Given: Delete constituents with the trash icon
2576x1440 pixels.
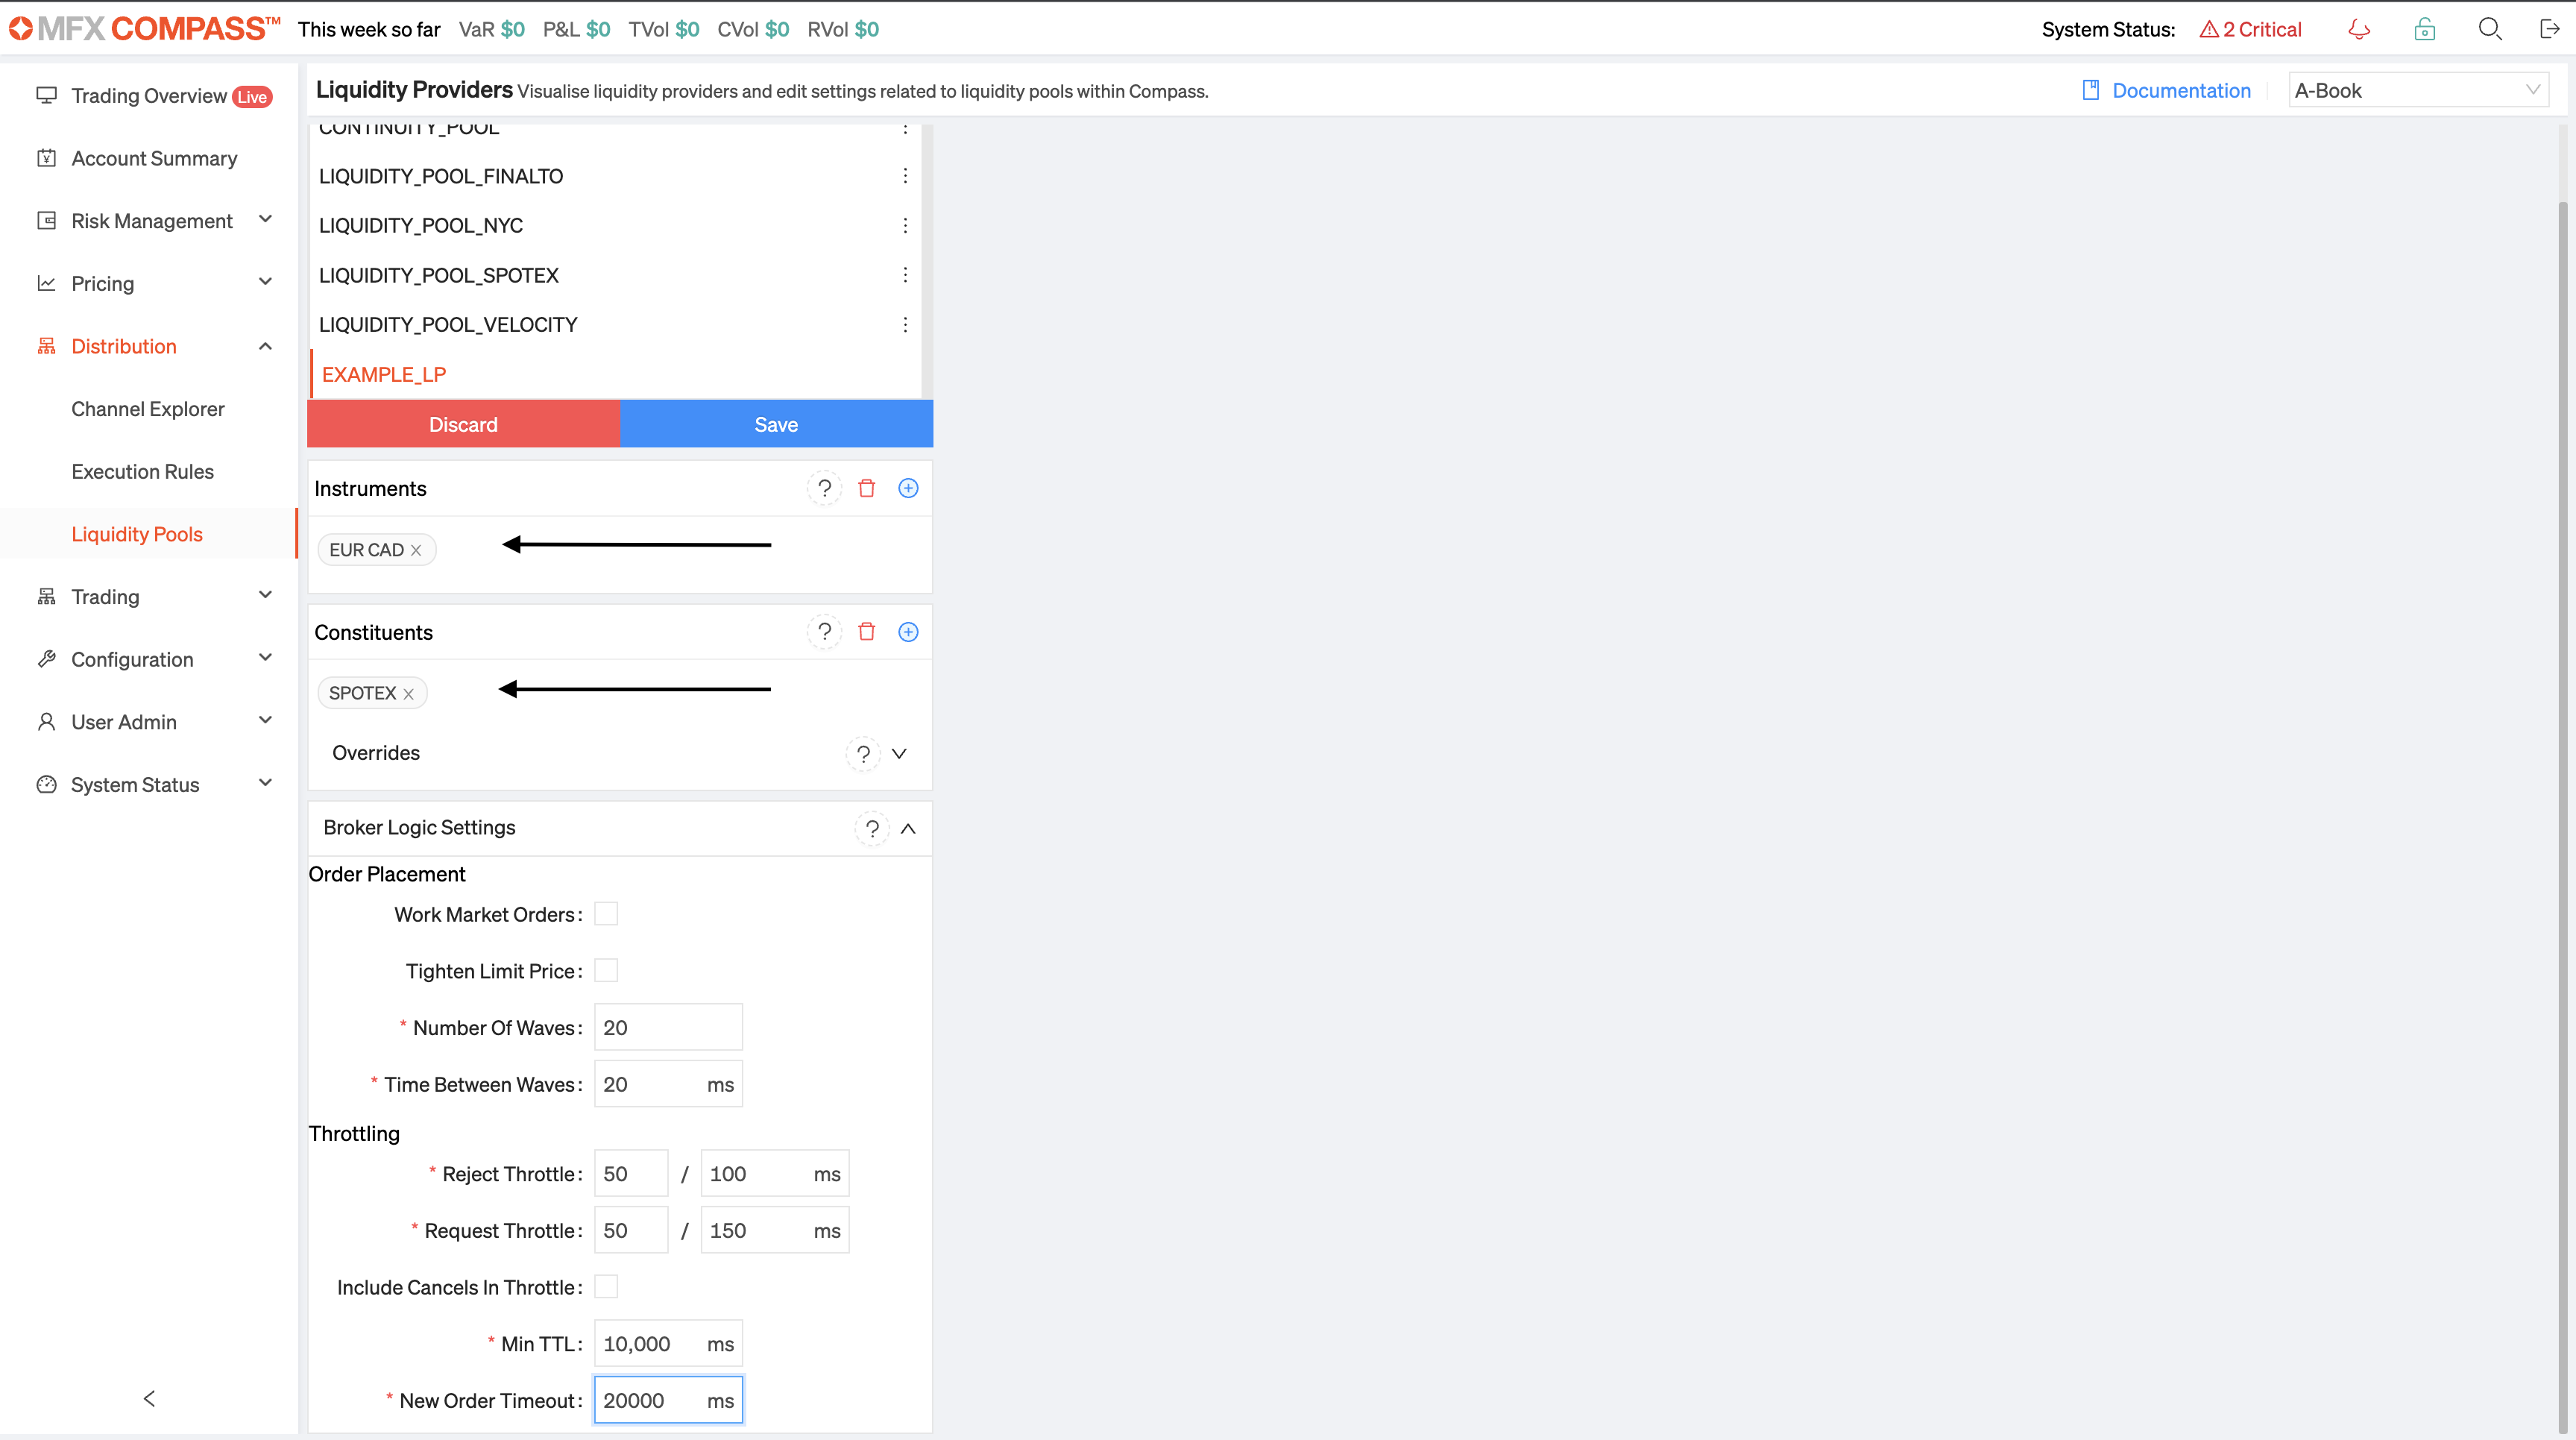Looking at the screenshot, I should (867, 632).
